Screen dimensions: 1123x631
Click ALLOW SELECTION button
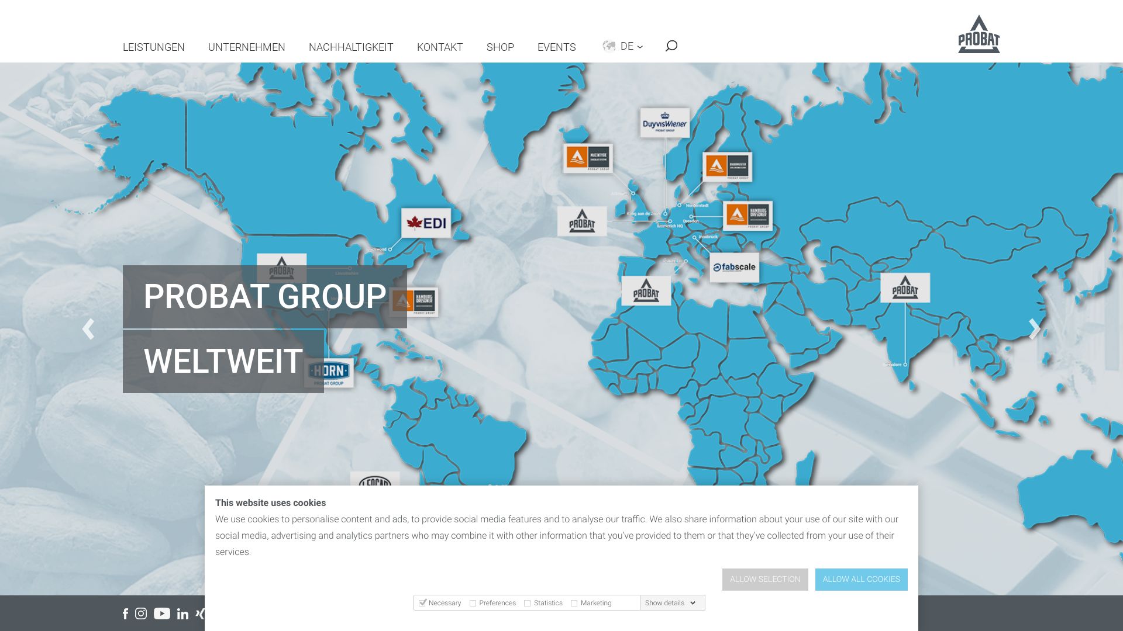tap(765, 580)
